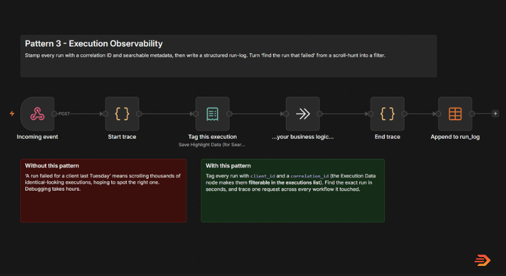Screen dimensions: 506x276
Task: Click the 'filterable in the executions list' text
Action: point(284,183)
